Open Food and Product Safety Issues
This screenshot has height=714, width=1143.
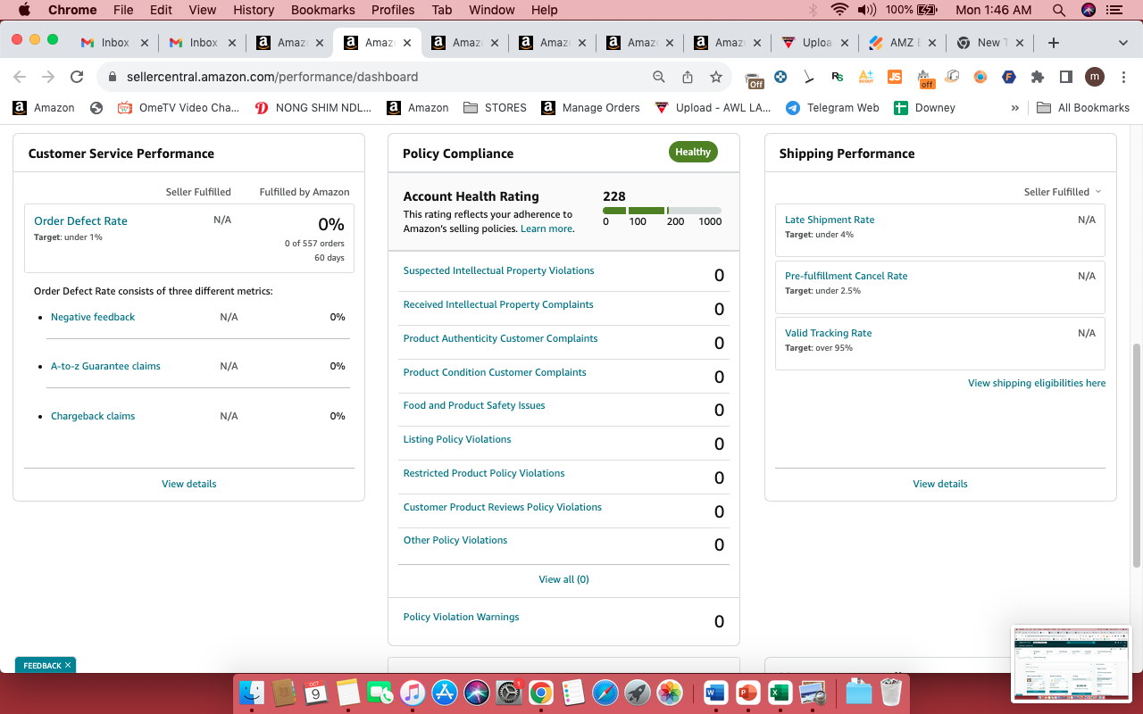[x=474, y=405]
